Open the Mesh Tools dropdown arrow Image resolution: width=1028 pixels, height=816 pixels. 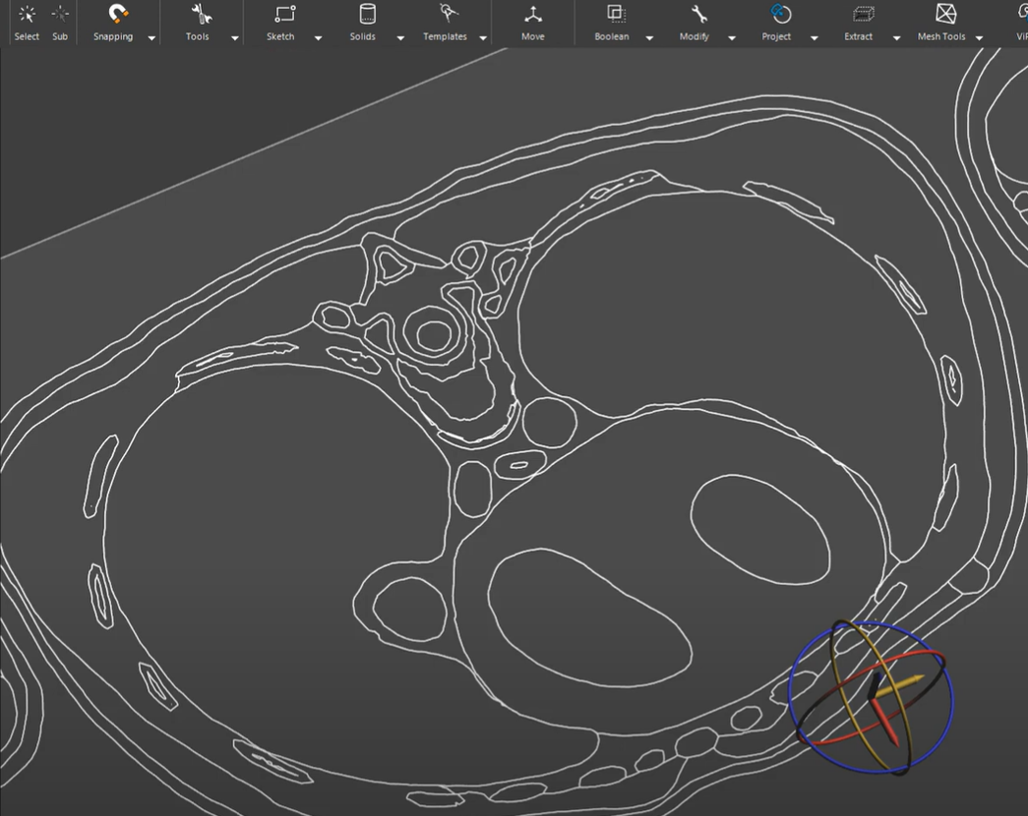[980, 37]
